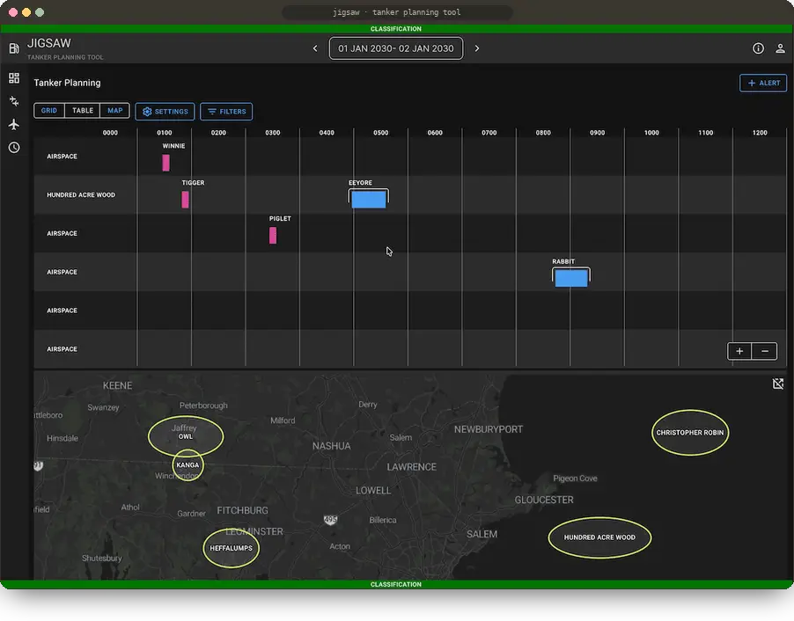Click the SALEM label near the coast
Viewport: 794px width, 621px height.
click(x=482, y=535)
